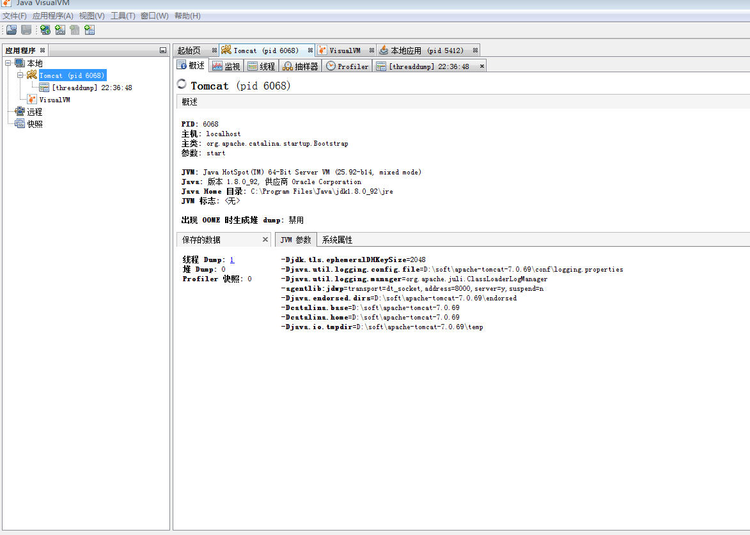Click the Add Remote Host toolbar icon
750x535 pixels.
click(x=45, y=29)
